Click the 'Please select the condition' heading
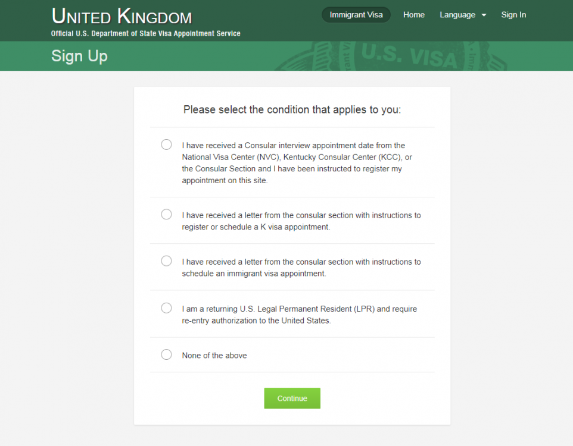The image size is (573, 446). tap(292, 109)
